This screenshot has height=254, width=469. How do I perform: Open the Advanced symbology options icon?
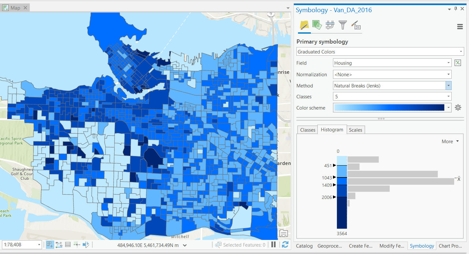(x=356, y=25)
